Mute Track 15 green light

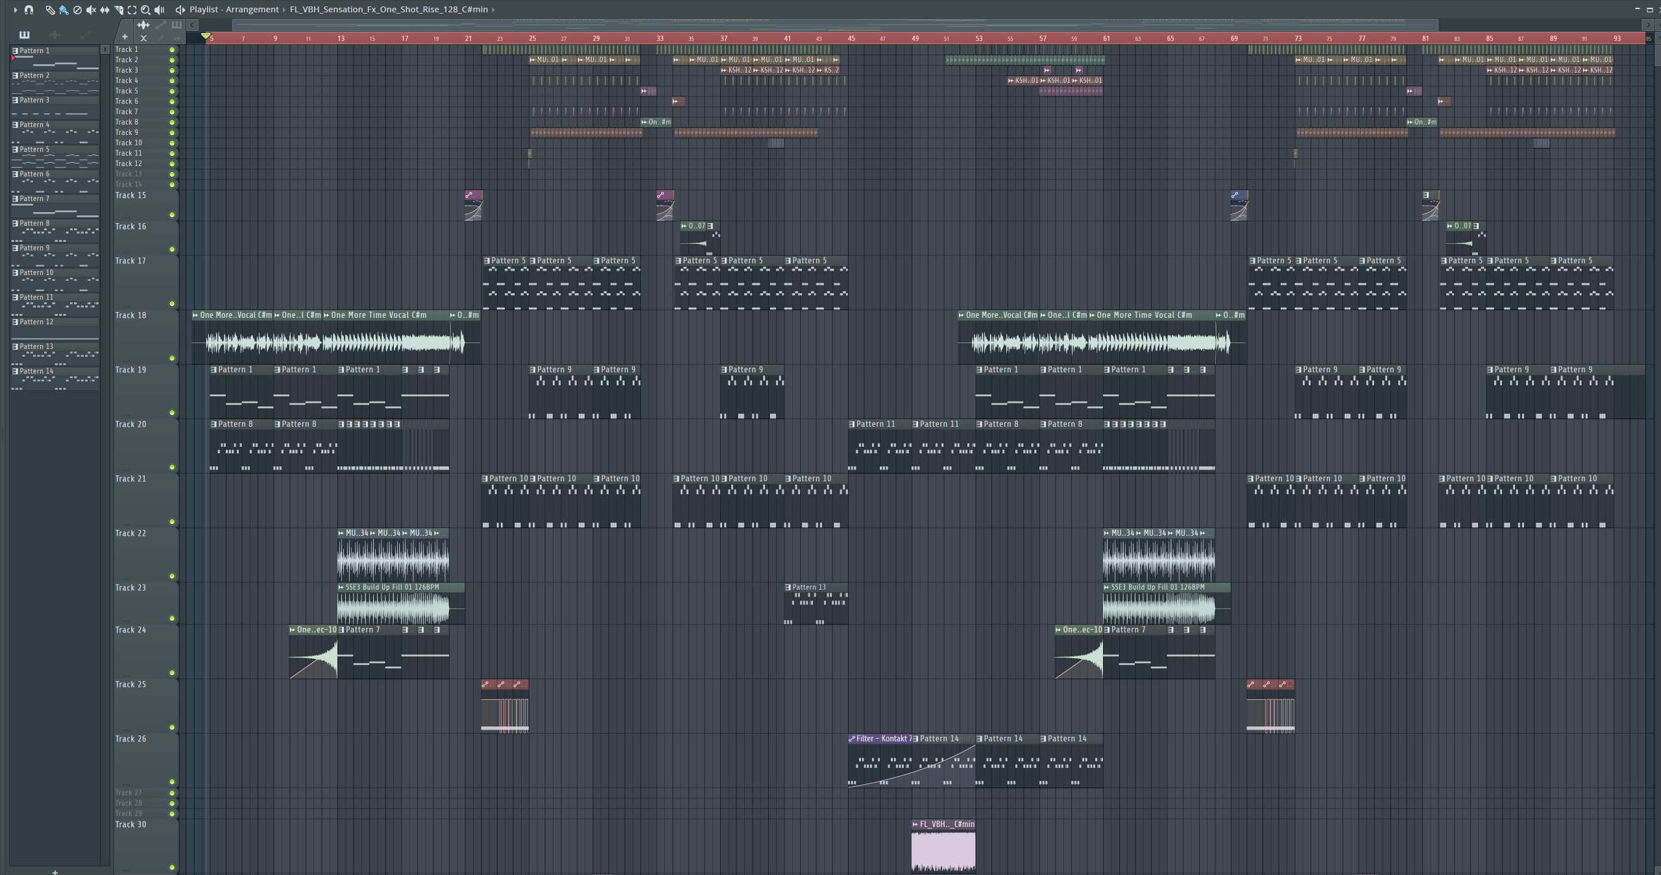coord(172,215)
